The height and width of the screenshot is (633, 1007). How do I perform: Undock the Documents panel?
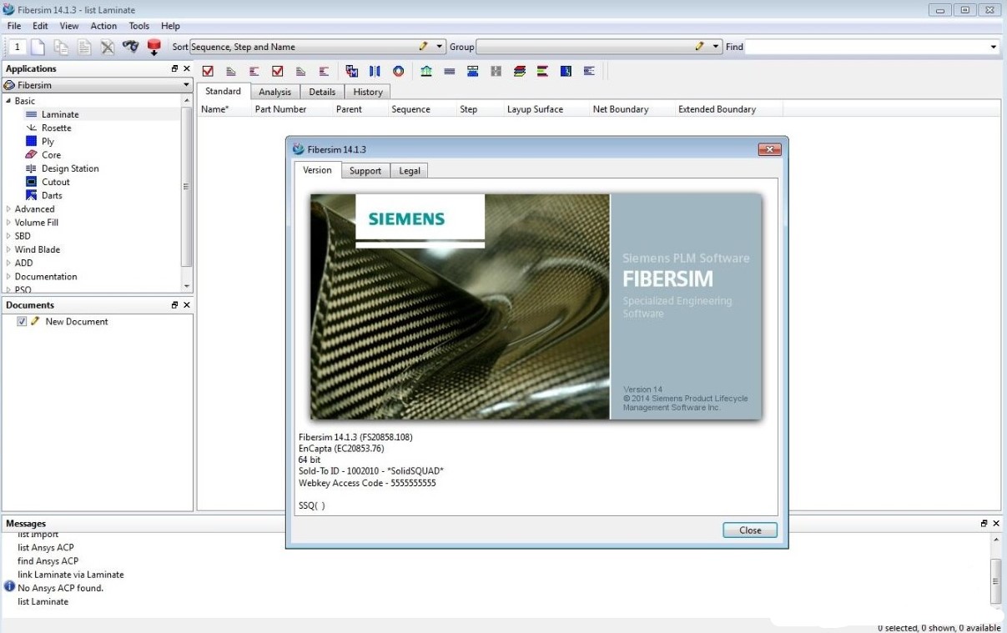point(174,304)
